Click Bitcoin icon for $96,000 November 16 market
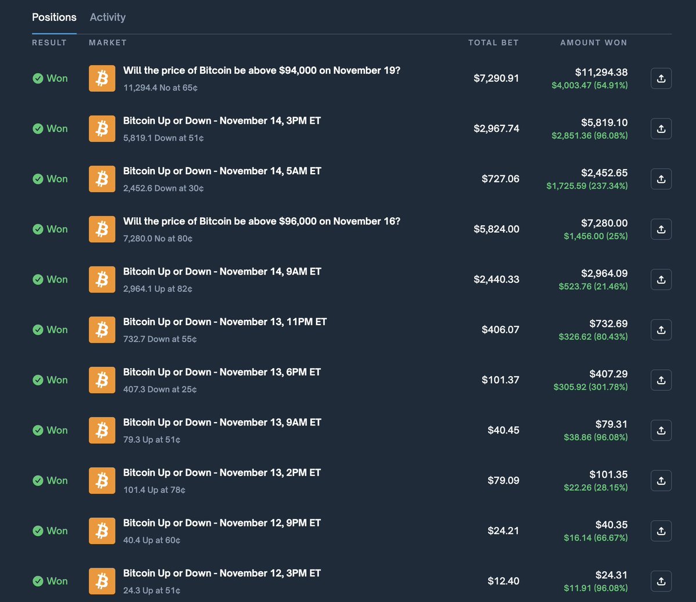The image size is (696, 602). point(102,229)
